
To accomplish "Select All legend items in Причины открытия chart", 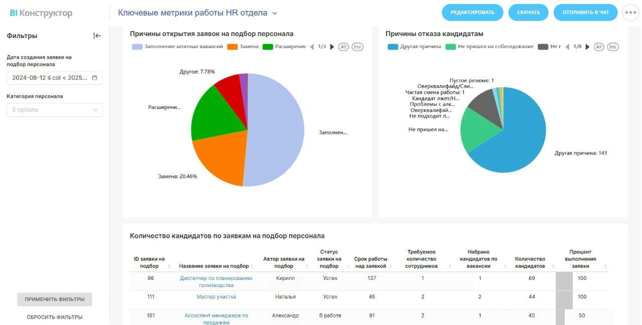I will point(343,47).
